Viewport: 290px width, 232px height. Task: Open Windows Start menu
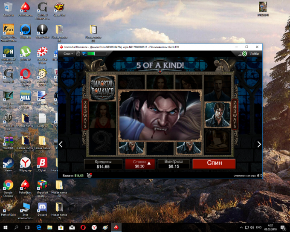click(x=5, y=227)
